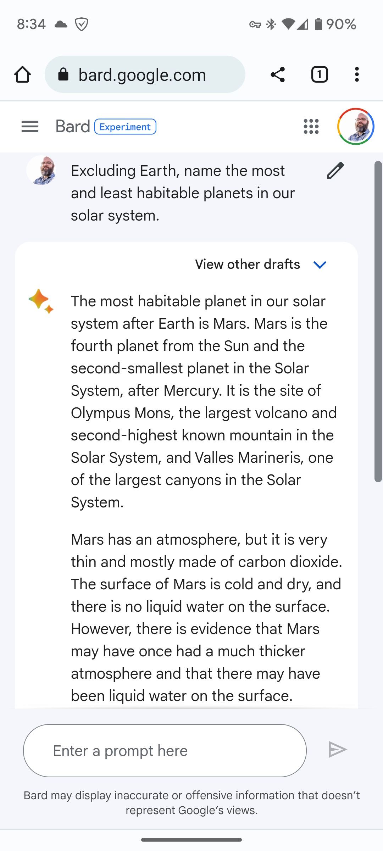Click the Experiment badge
This screenshot has width=383, height=851.
coord(125,127)
